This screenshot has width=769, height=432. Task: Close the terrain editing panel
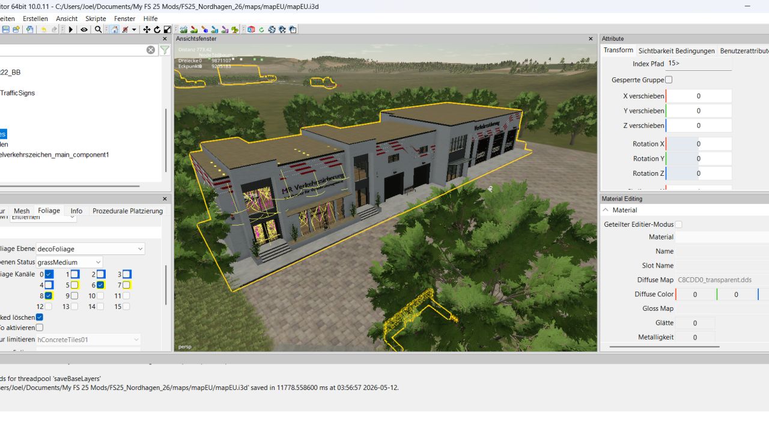point(165,199)
